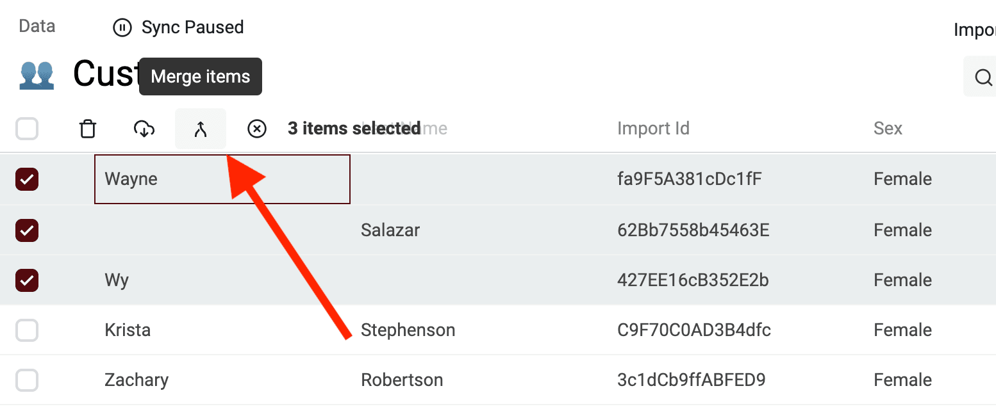996x418 pixels.
Task: Click the pause icon next to Sync Paused
Action: pos(122,28)
